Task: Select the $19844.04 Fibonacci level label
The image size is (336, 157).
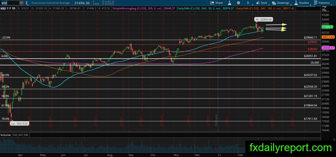Action: (x=311, y=105)
